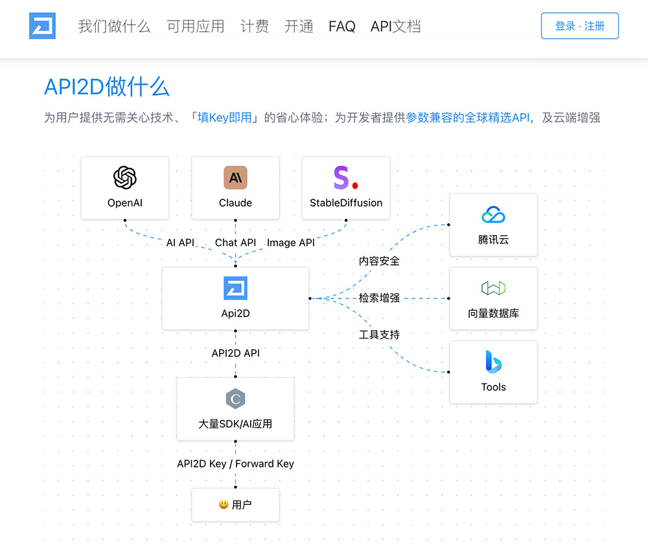Select the 用户 node label
Viewport: 648px width, 549px height.
coord(242,505)
